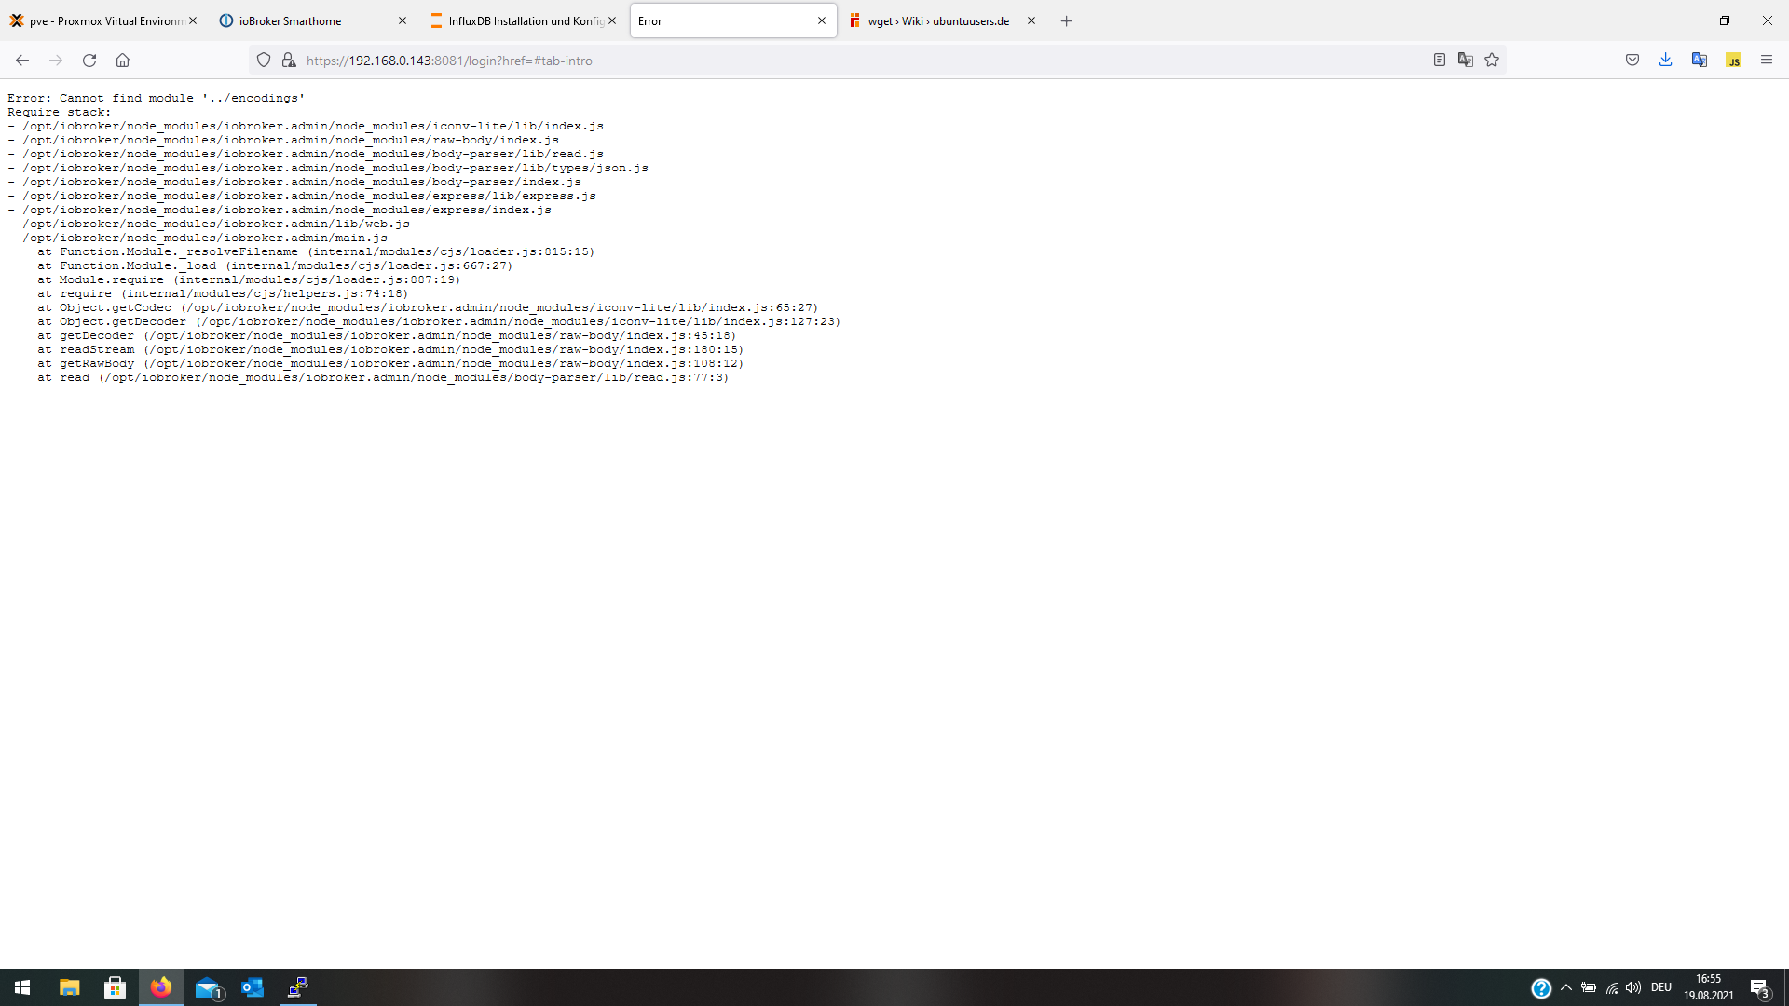
Task: Click trace line 'at getRawBody'
Action: tap(390, 363)
